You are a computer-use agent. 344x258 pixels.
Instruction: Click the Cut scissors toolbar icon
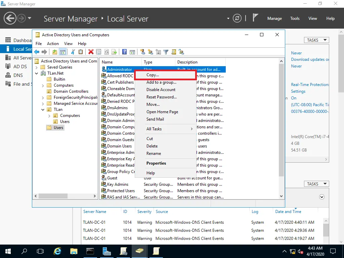point(73,52)
